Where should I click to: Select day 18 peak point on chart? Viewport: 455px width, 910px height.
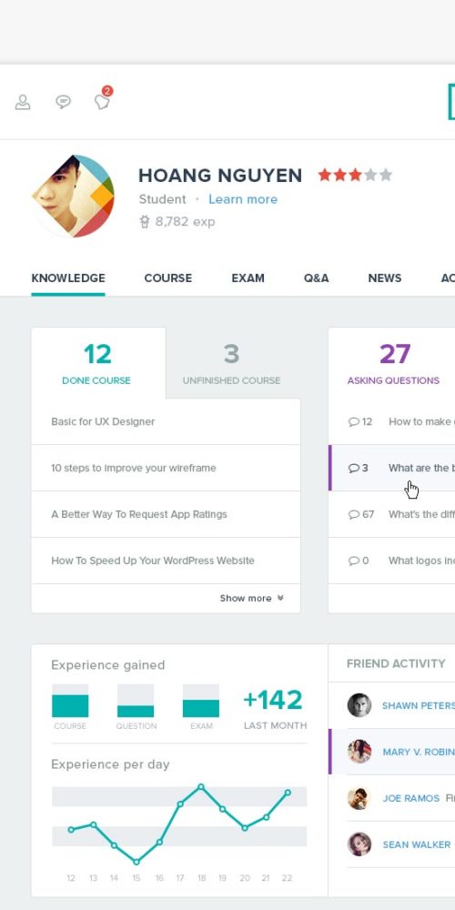click(x=201, y=787)
